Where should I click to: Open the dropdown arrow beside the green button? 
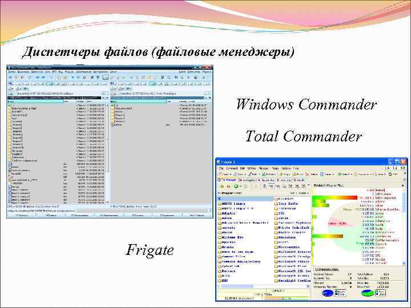click(240, 187)
